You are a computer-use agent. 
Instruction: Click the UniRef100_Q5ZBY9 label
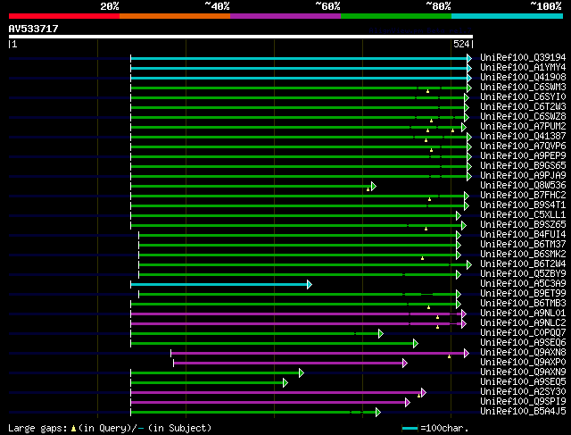click(x=523, y=274)
